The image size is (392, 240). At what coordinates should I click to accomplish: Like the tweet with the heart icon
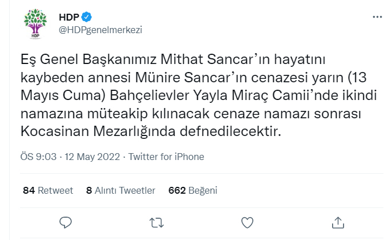click(x=247, y=221)
